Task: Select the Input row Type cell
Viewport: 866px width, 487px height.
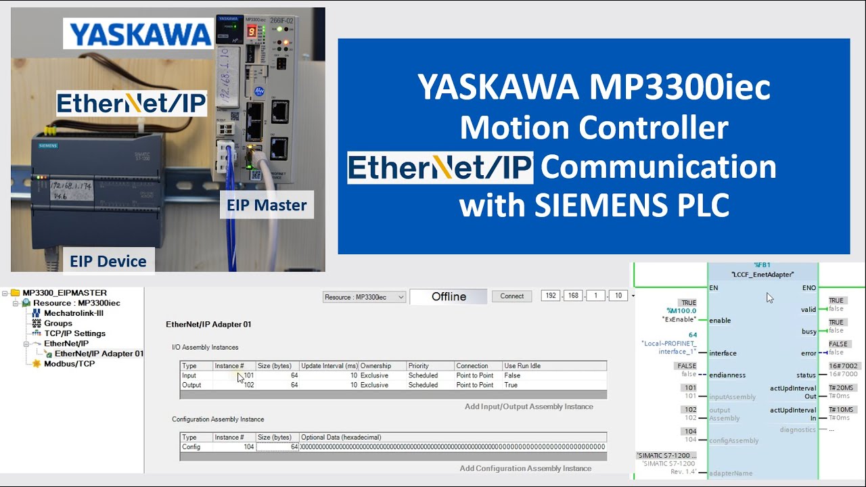Action: [196, 375]
